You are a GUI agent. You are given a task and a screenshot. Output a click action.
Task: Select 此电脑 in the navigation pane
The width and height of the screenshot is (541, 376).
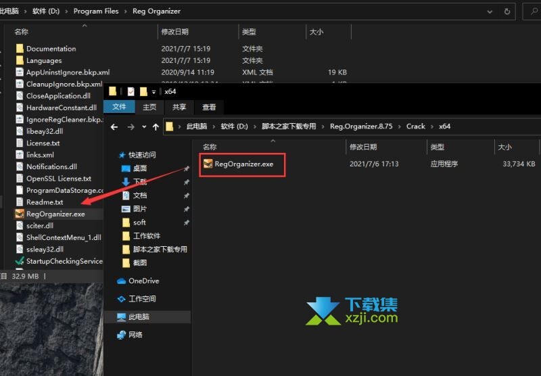click(139, 316)
